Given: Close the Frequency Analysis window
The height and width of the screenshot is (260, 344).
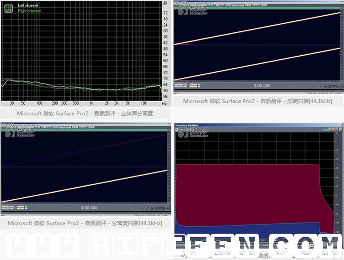Looking at the screenshot, I should point(342,125).
